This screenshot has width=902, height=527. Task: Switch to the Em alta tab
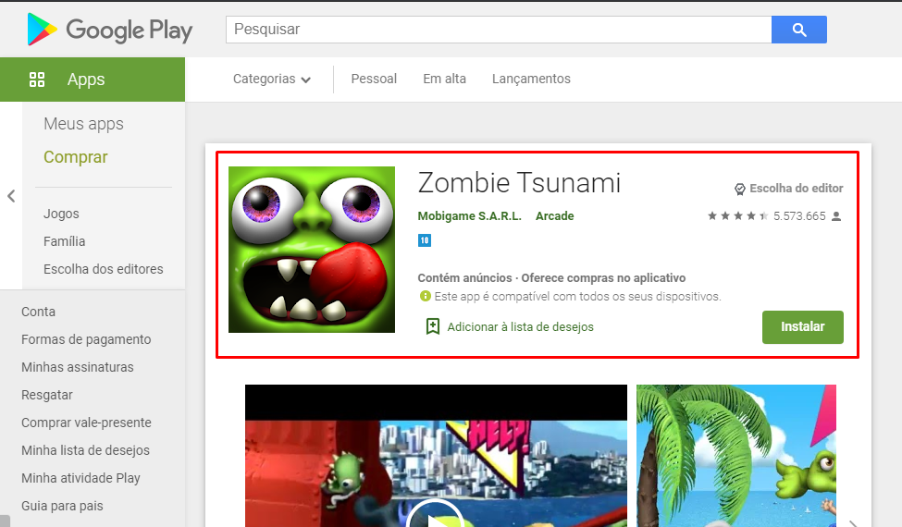[x=445, y=79]
